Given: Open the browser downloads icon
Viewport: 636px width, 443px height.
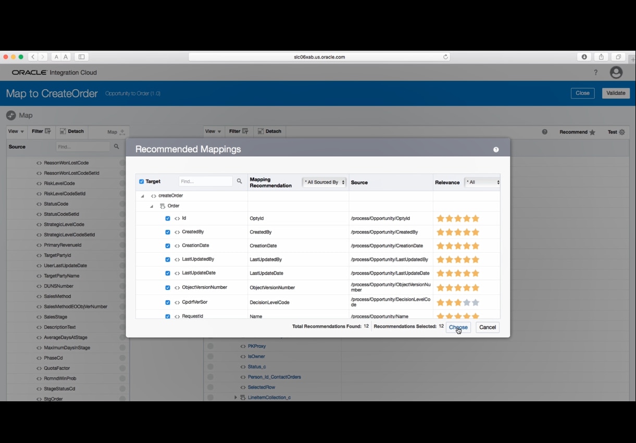Looking at the screenshot, I should tap(584, 57).
